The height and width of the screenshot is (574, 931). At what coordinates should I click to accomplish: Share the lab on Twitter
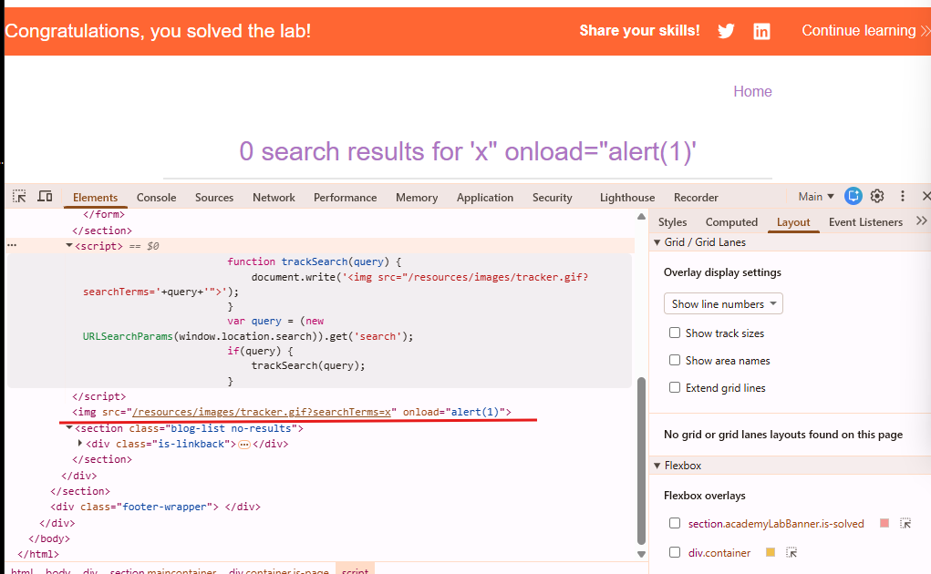[x=726, y=31]
